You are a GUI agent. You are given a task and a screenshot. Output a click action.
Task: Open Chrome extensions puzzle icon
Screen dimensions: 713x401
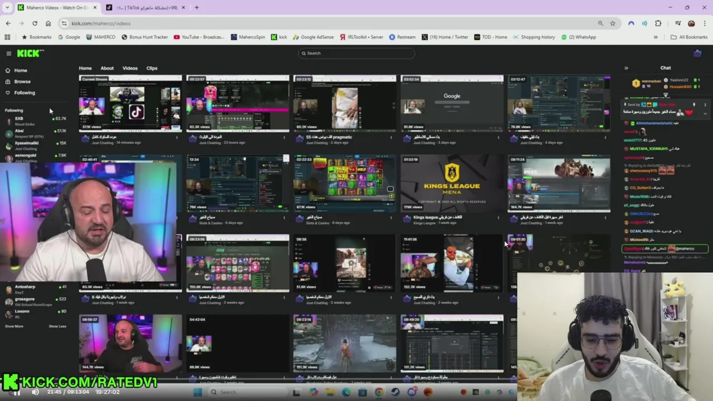coord(658,23)
